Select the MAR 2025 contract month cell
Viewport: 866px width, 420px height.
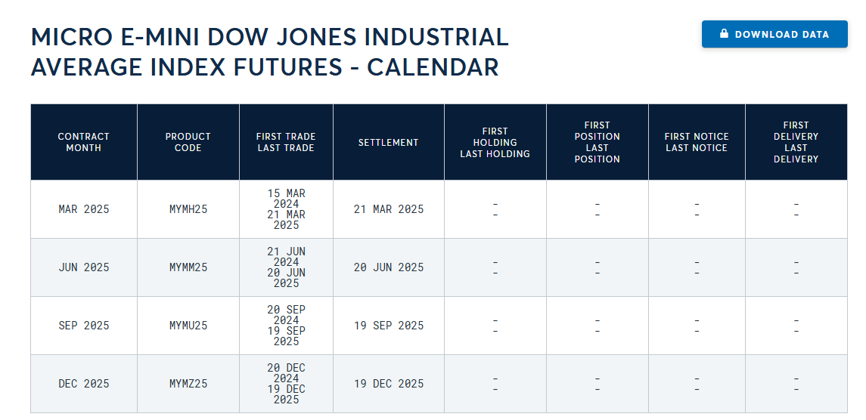click(x=84, y=209)
